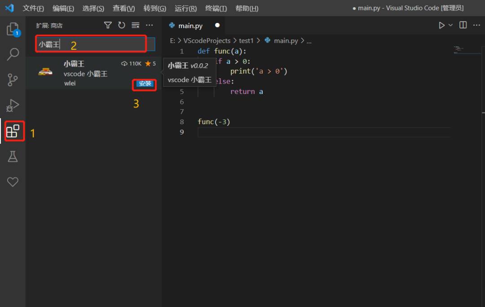Click line number 5 in gutter
Screen dimensions: 485x307
[x=182, y=92]
